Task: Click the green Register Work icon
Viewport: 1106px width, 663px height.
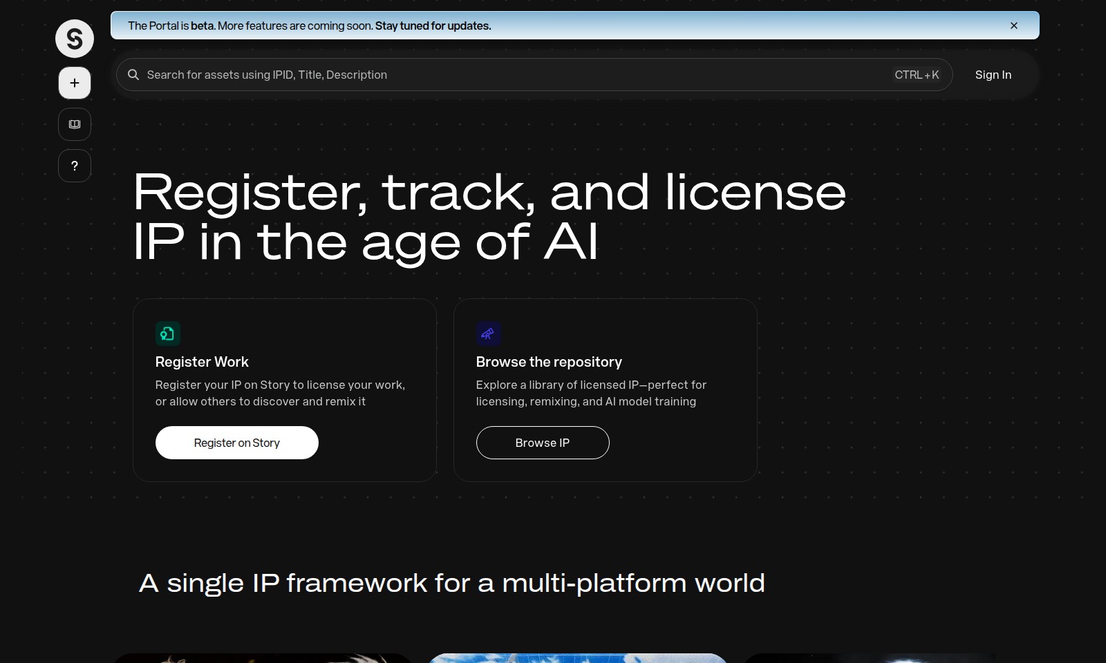Action: point(168,334)
